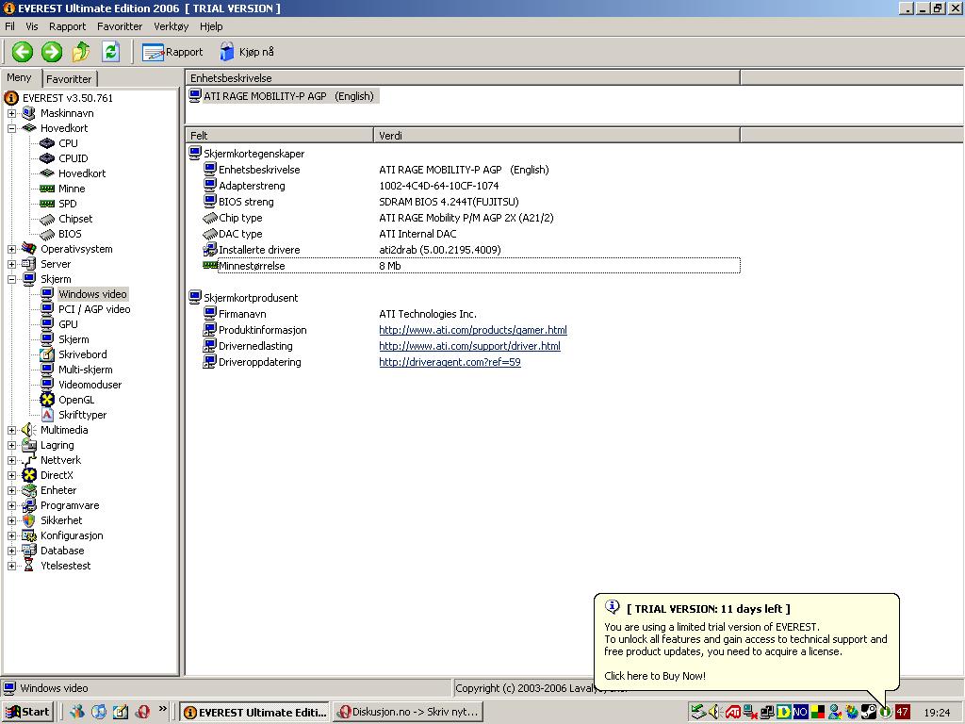Open the driveragent.com driver update link

(x=450, y=362)
